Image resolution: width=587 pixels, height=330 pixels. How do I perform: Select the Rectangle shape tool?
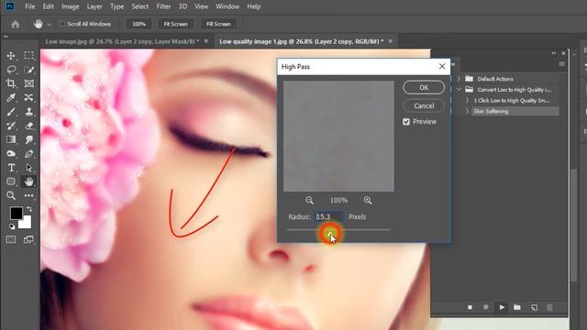(11, 181)
